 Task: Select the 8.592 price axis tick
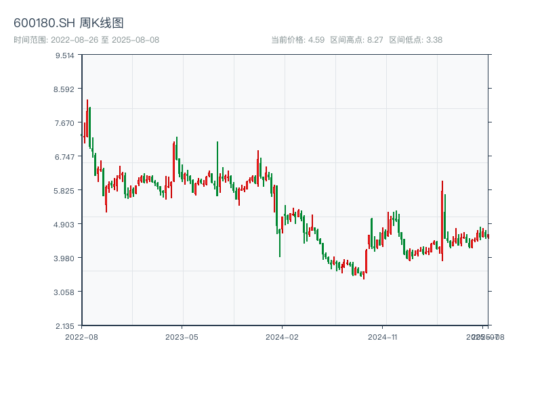click(x=65, y=89)
